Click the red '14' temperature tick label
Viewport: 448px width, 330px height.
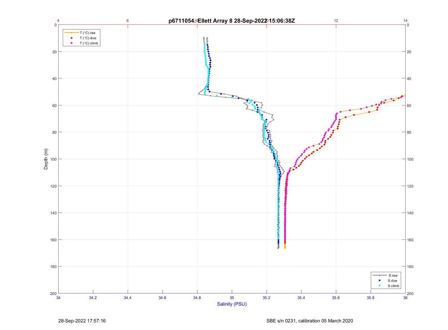point(405,21)
